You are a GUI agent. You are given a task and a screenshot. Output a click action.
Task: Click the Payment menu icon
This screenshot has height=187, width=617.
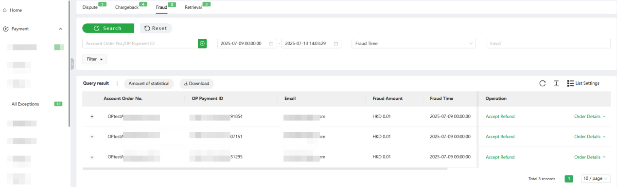point(5,29)
